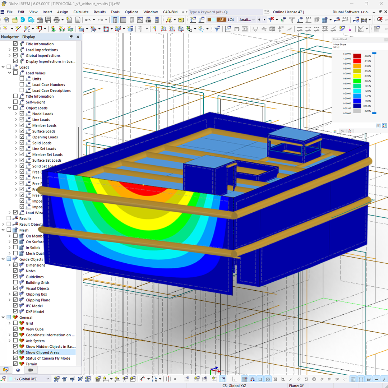Click the Block Manager cube-cloud icon
Screen dimensions: 388x388
(x=31, y=20)
